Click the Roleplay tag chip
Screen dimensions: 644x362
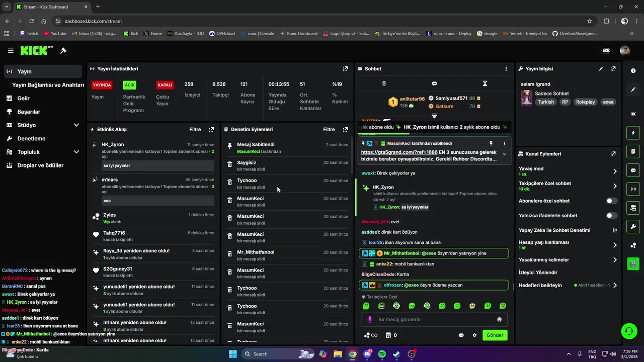[586, 102]
